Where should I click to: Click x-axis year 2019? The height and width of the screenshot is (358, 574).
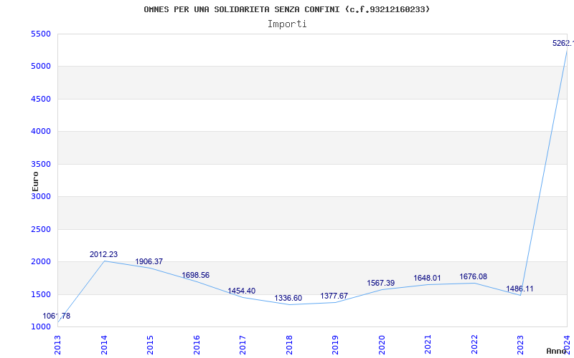335,344
